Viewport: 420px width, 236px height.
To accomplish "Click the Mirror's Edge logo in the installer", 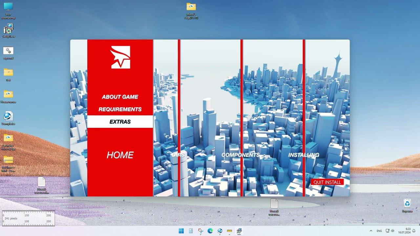I will pyautogui.click(x=120, y=57).
